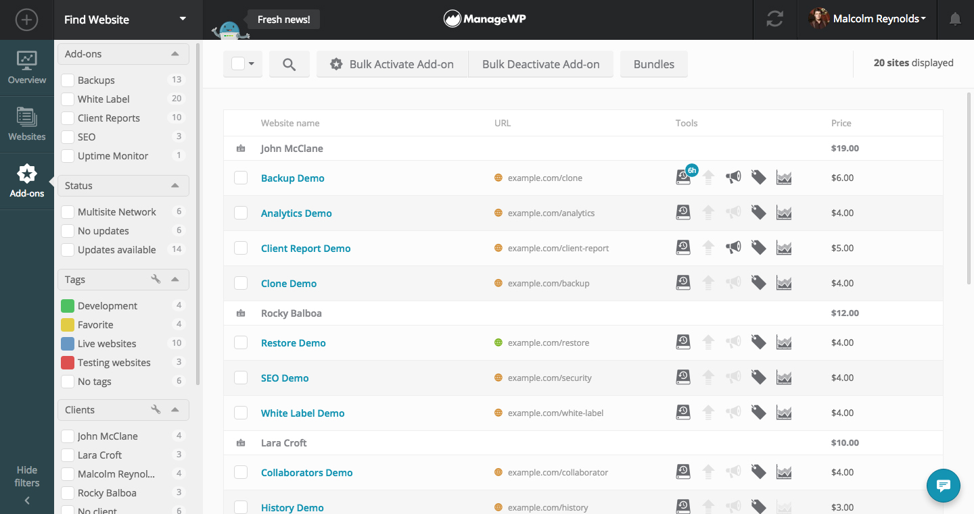Click the add website plus icon
Screen dimensions: 974x514
(26, 20)
